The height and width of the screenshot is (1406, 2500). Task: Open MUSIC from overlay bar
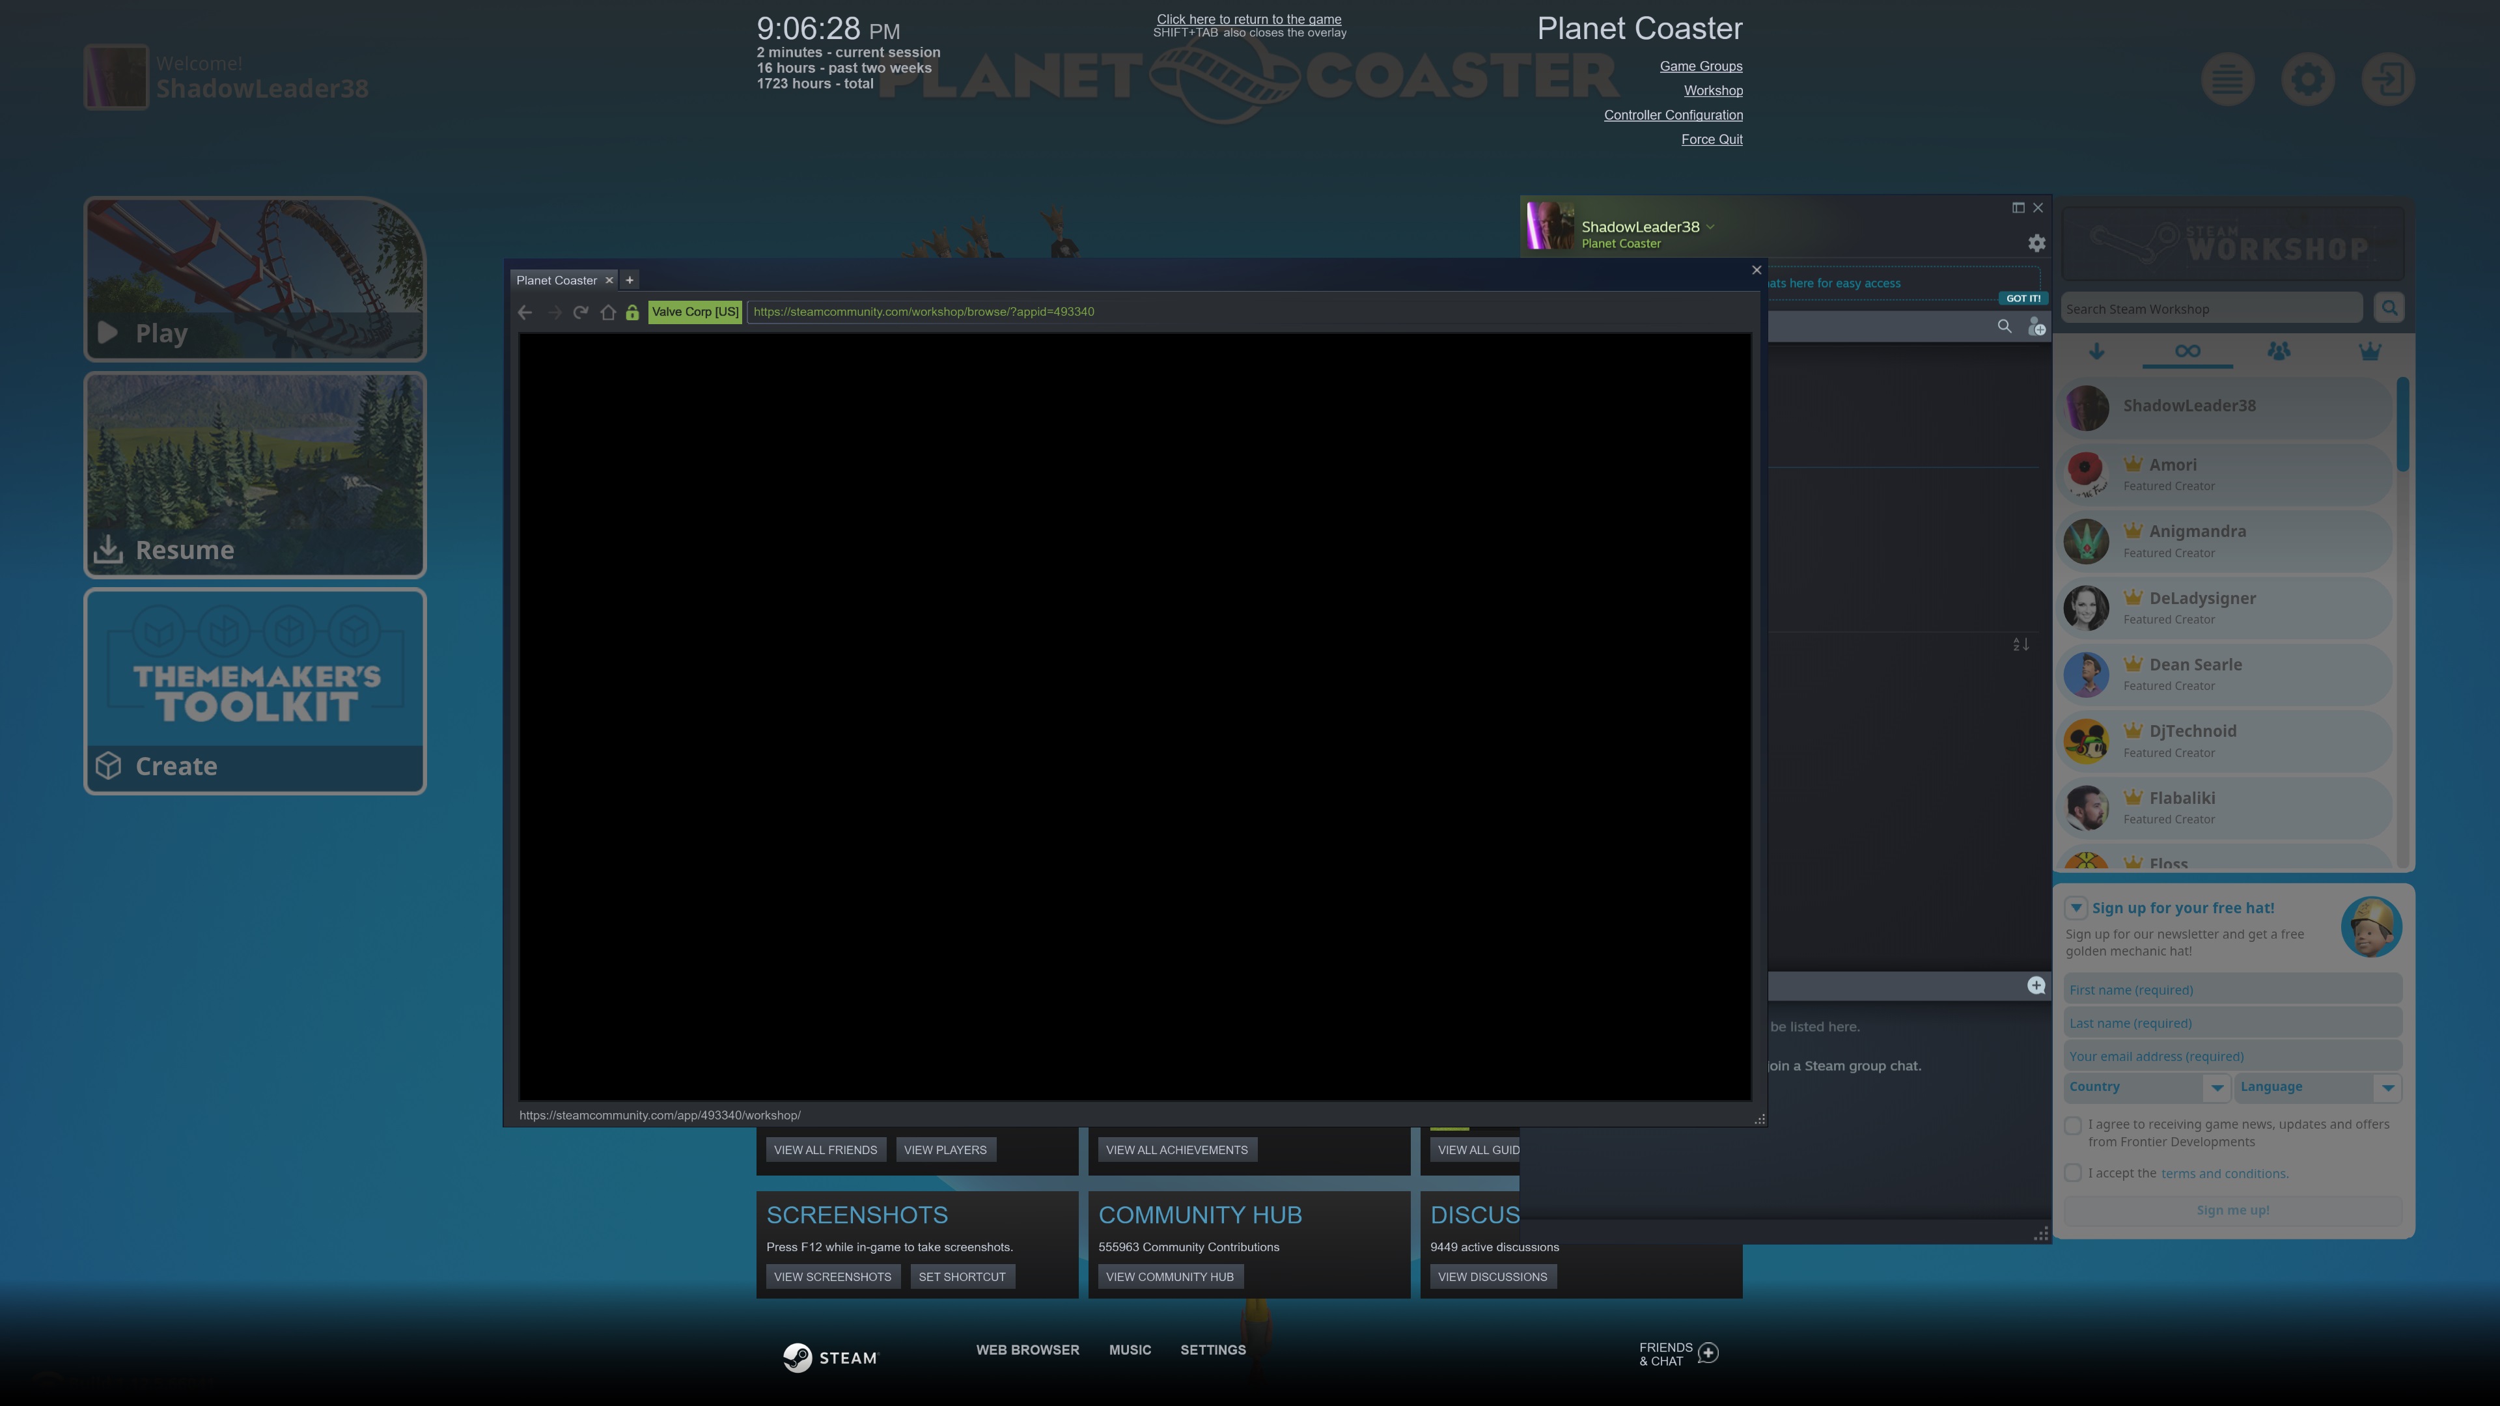point(1130,1351)
